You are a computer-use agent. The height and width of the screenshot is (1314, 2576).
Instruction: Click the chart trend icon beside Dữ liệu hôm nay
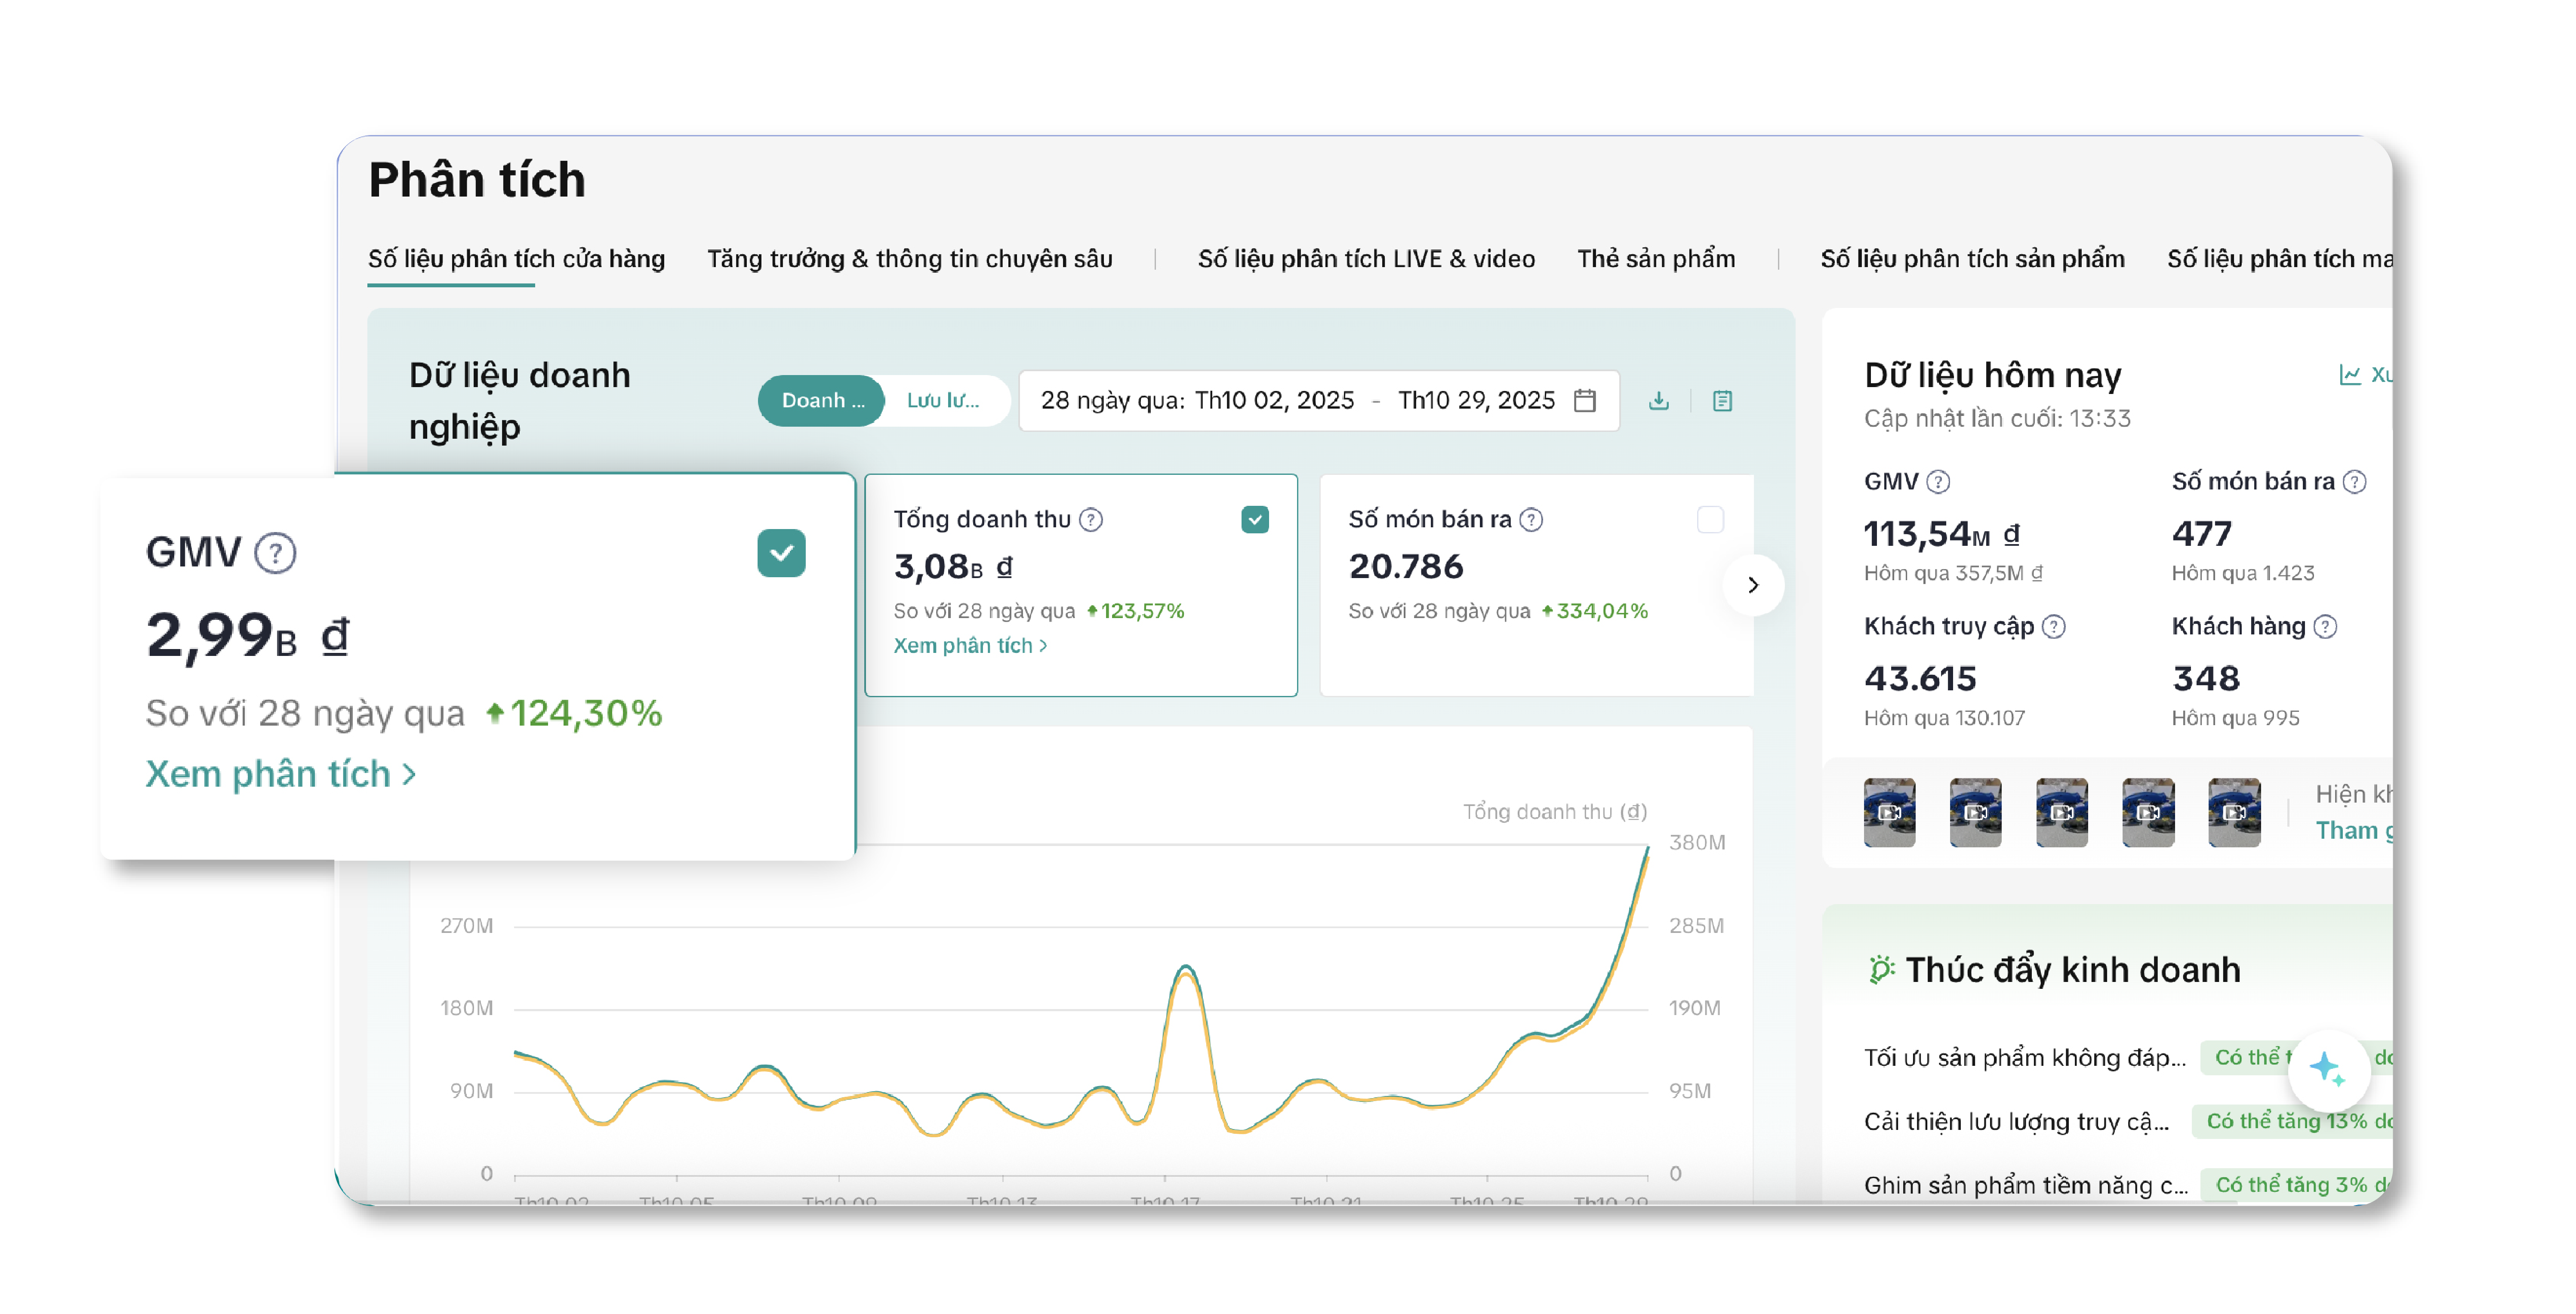pyautogui.click(x=2350, y=375)
